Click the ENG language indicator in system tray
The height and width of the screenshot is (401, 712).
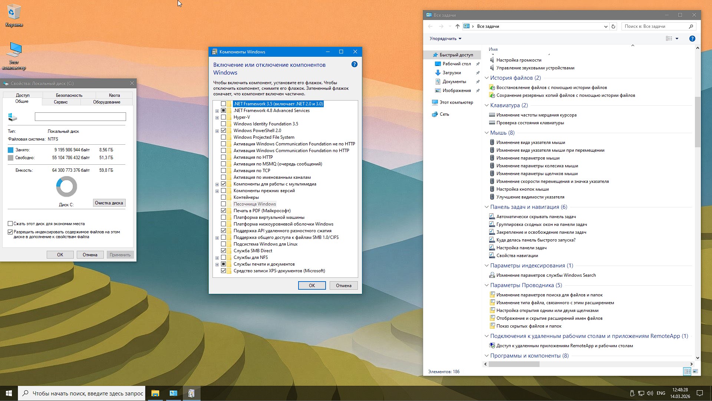[x=661, y=393]
